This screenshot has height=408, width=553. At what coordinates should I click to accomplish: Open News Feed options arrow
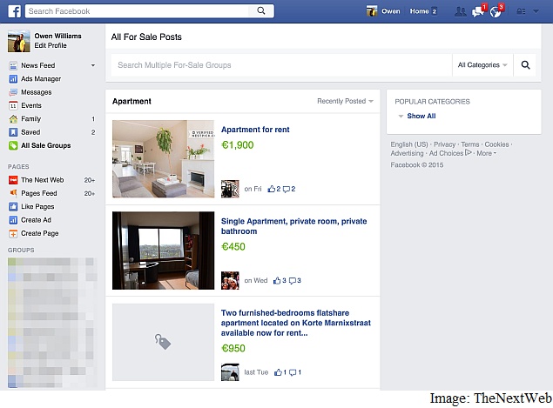click(93, 65)
